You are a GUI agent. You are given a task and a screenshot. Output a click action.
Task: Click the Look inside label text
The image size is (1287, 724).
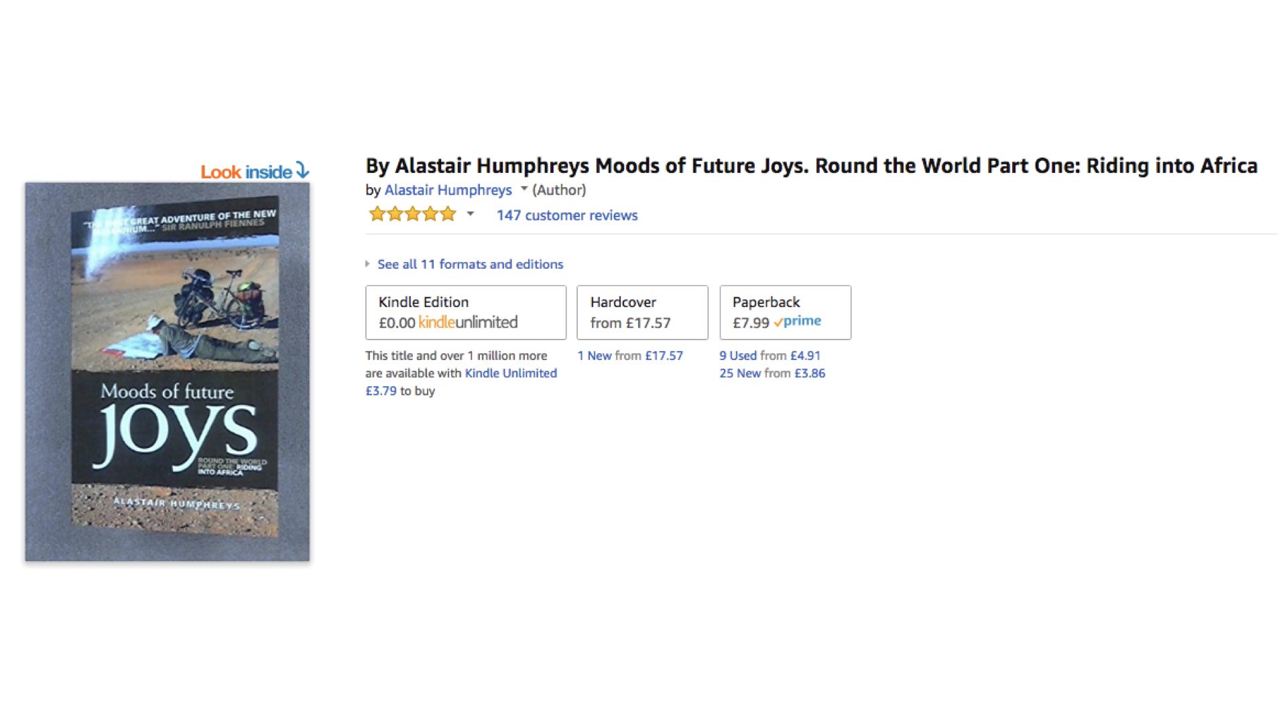pyautogui.click(x=246, y=172)
